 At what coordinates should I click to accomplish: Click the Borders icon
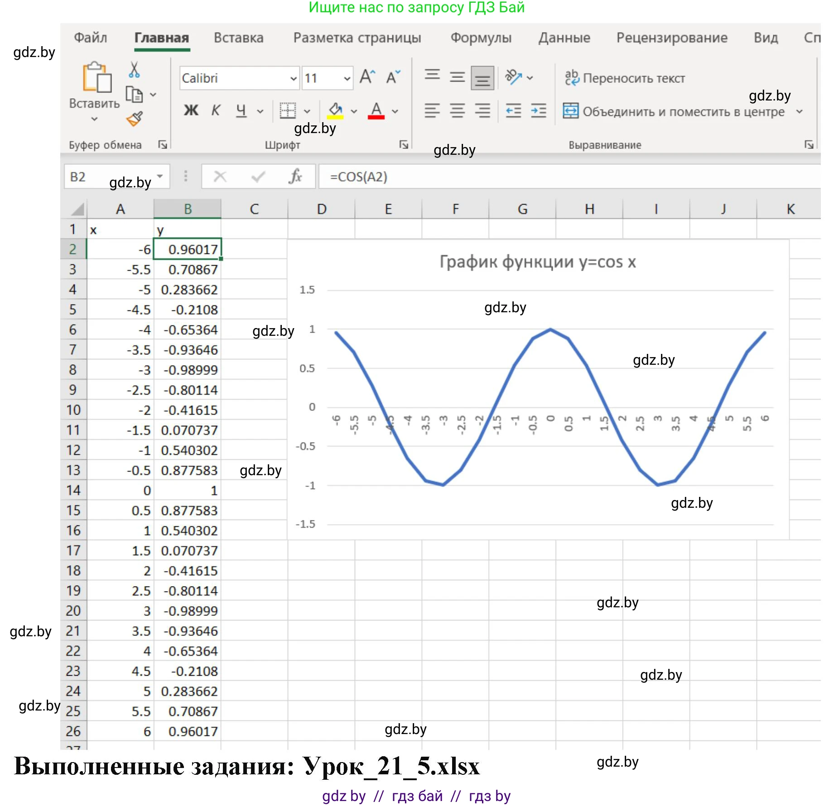click(x=288, y=111)
